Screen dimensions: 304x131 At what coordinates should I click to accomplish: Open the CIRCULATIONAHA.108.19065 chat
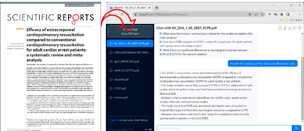click(130, 52)
